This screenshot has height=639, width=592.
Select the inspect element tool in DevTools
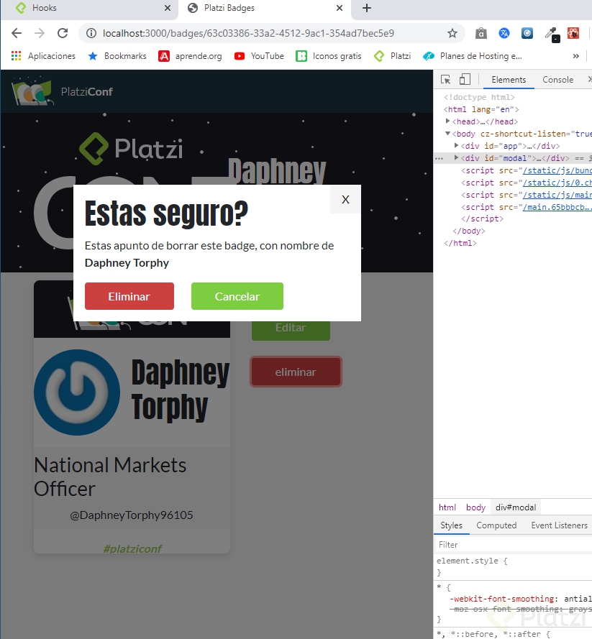(x=445, y=79)
